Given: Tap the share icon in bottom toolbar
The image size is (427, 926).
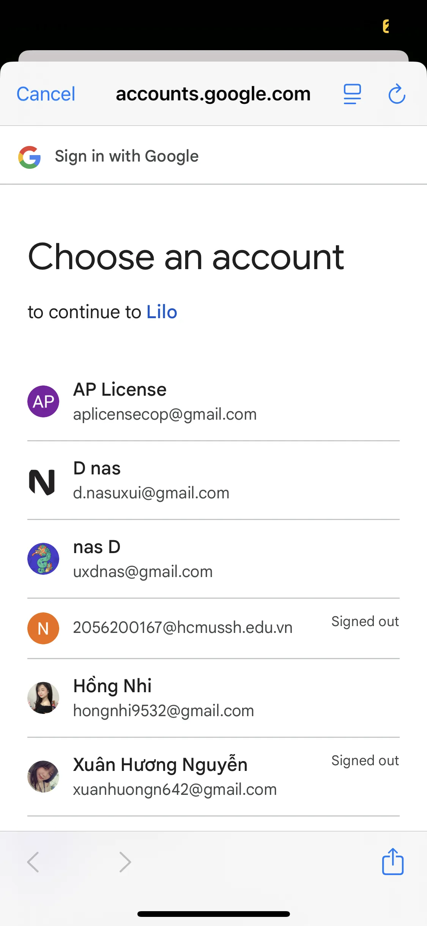Looking at the screenshot, I should tap(392, 861).
